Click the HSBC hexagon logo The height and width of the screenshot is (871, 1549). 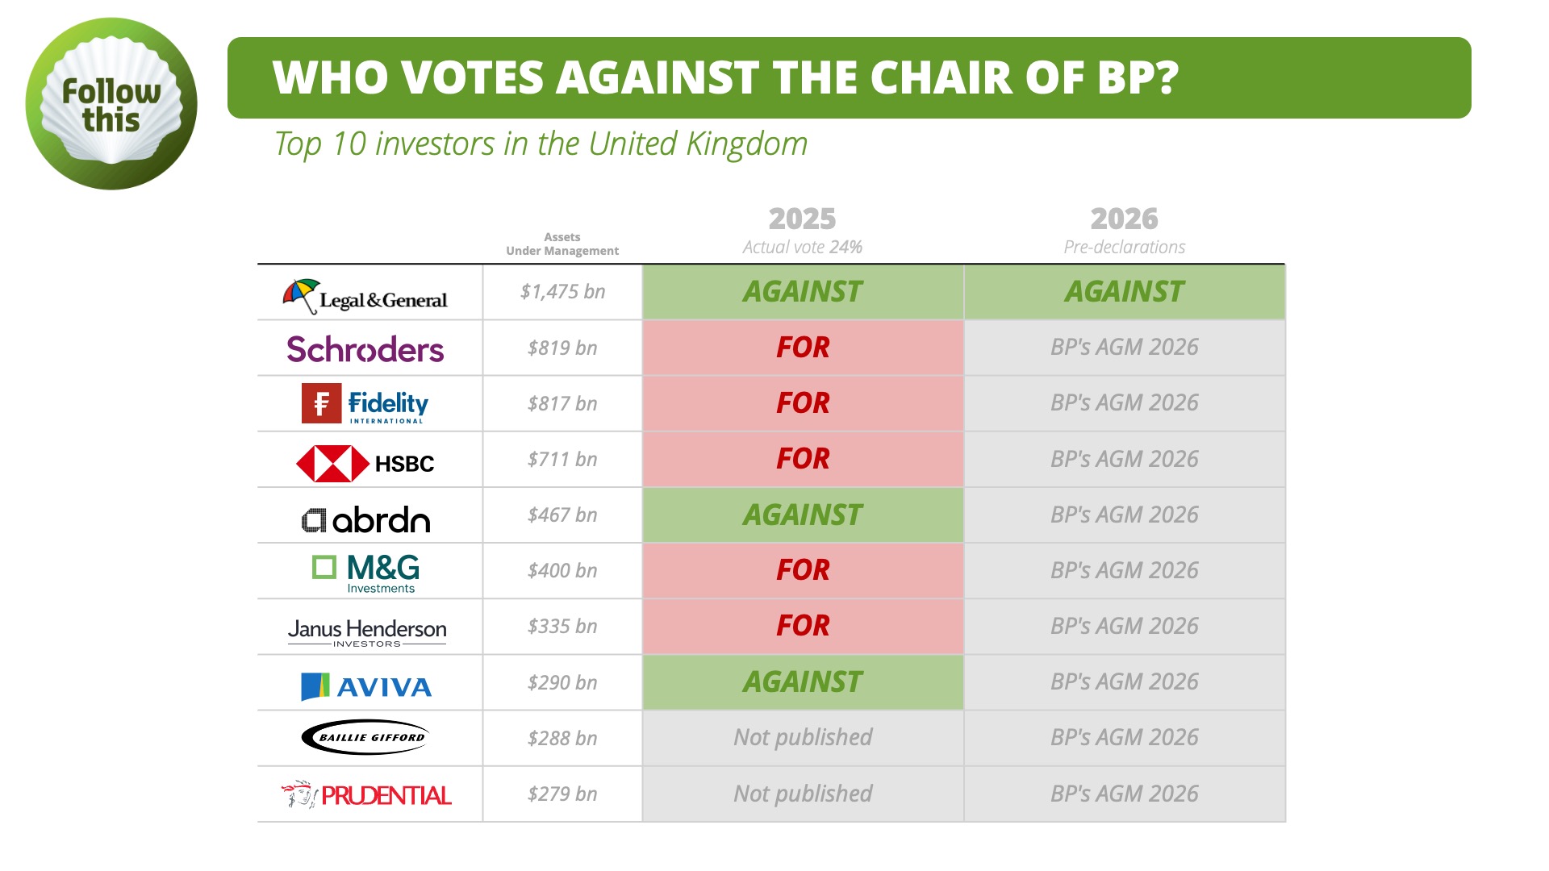365,463
